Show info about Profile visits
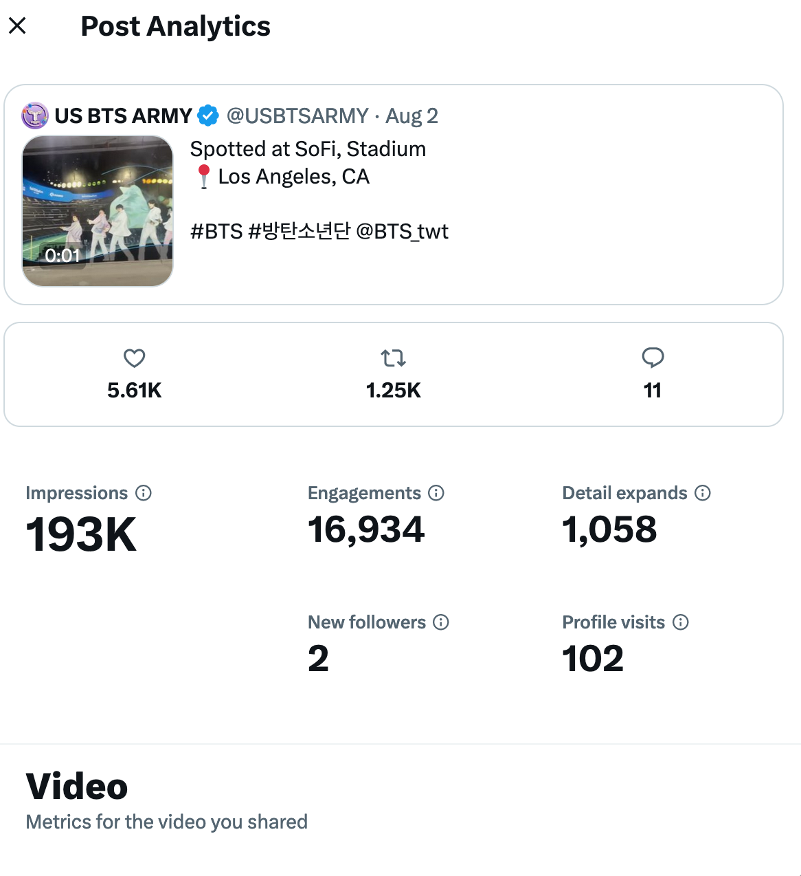Screen dimensions: 801x876 coord(681,622)
